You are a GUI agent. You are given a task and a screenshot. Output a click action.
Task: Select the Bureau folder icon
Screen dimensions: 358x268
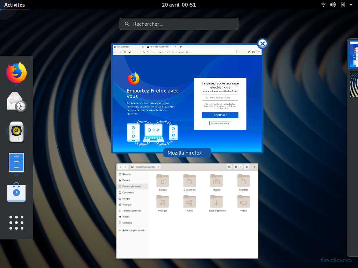click(163, 181)
